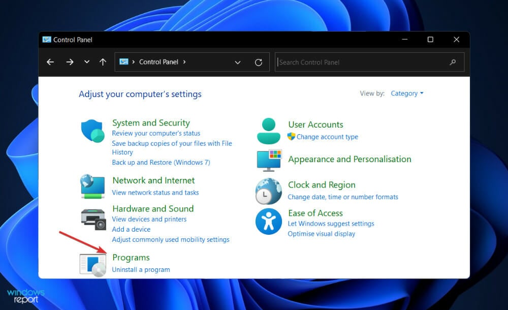Screen dimensions: 508x310
Task: Open Hardware and Sound category
Action: 153,208
